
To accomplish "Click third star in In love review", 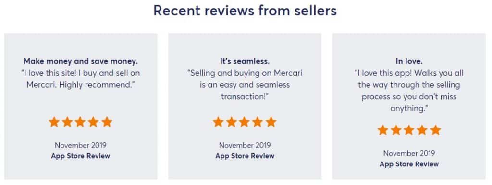I will click(409, 130).
